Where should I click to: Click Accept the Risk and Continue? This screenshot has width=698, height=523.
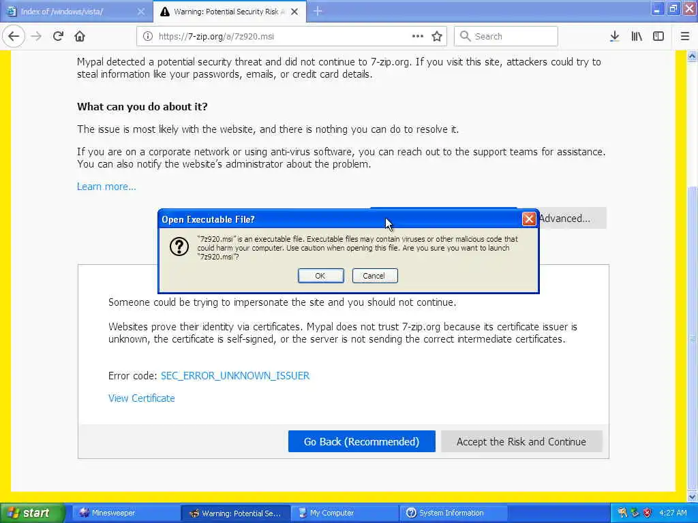(521, 441)
